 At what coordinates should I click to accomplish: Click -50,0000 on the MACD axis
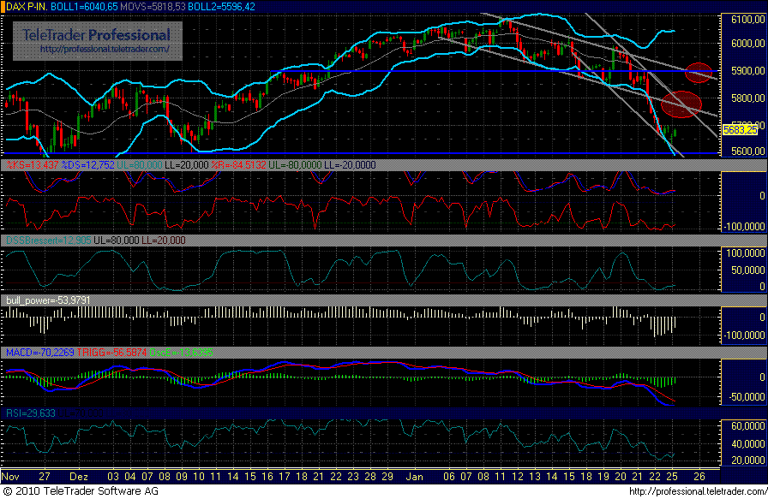[x=746, y=397]
